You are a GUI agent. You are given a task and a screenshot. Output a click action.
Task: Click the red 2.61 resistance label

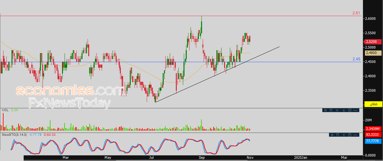[x=356, y=13]
